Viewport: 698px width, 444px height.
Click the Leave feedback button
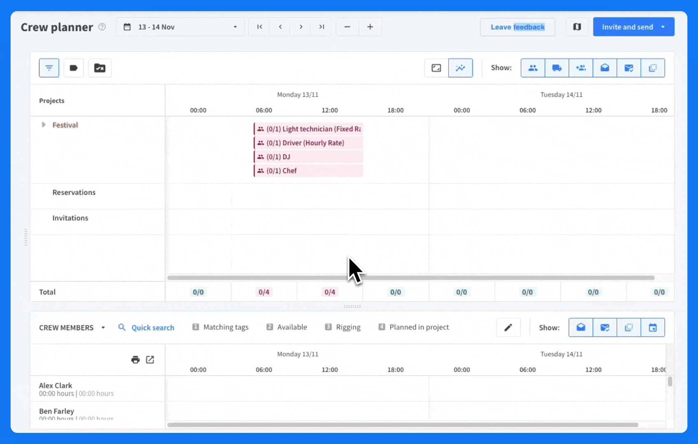[517, 27]
